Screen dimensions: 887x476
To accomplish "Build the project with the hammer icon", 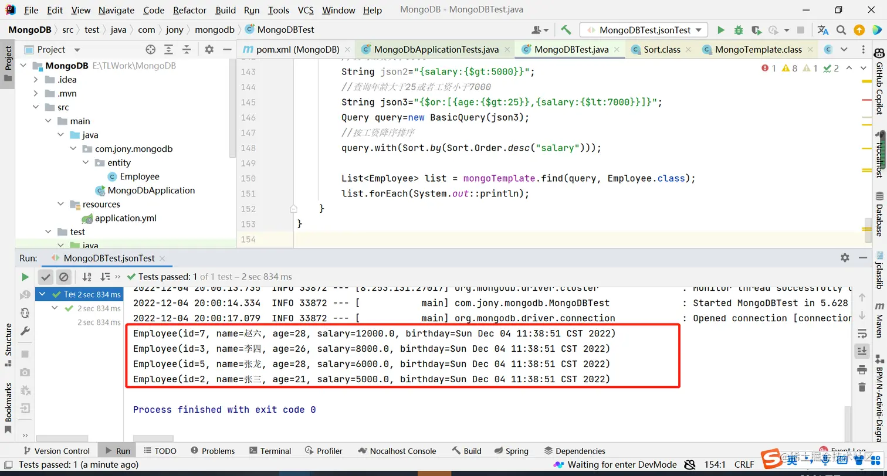I will coord(566,30).
